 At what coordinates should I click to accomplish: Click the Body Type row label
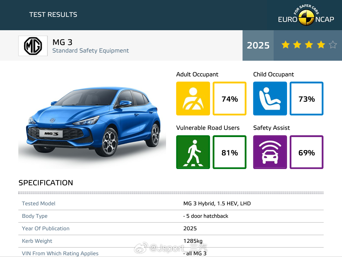35,216
